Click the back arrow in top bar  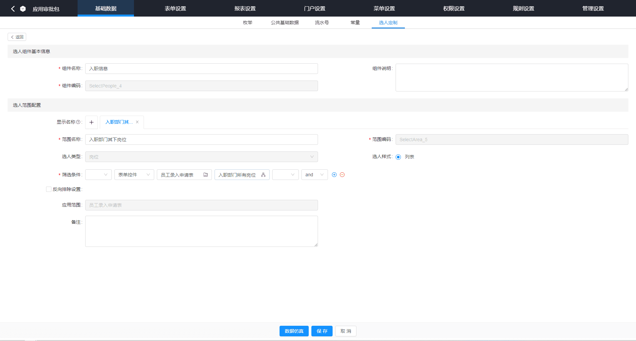point(13,9)
